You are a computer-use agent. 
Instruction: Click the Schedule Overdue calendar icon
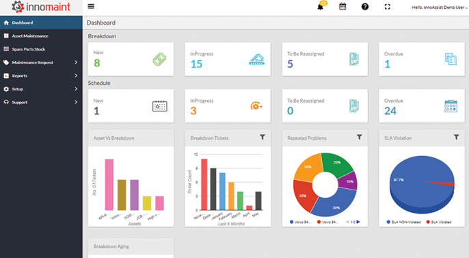[x=451, y=106]
